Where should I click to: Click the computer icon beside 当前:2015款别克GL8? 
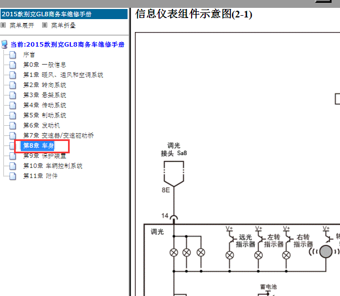coord(4,44)
